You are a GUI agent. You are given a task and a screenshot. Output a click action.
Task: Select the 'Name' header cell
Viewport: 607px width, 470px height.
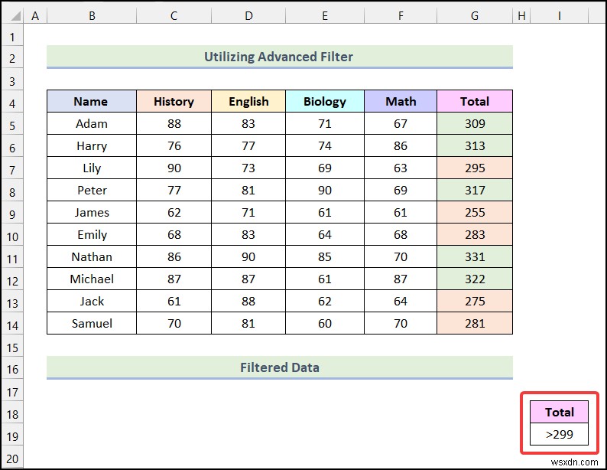(92, 102)
